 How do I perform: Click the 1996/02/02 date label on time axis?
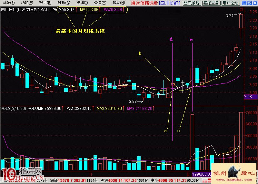coord(202,174)
